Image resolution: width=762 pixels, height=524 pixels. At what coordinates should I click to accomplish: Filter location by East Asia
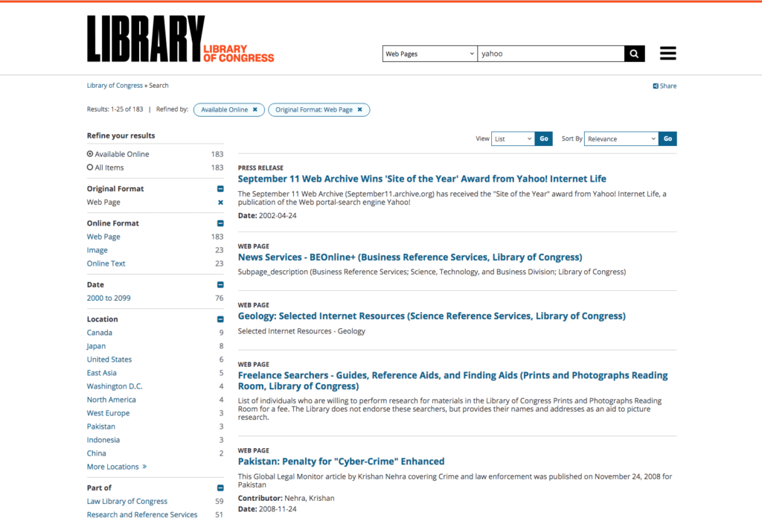coord(101,373)
